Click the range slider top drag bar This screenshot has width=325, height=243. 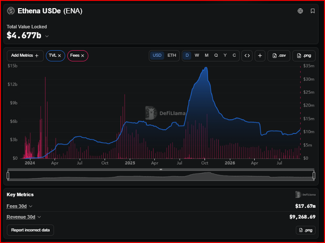click(x=161, y=169)
